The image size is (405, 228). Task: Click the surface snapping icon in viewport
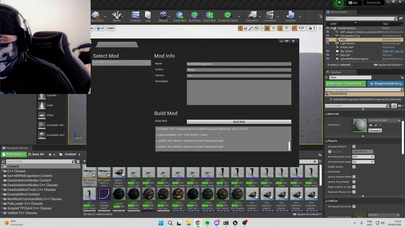point(262,28)
